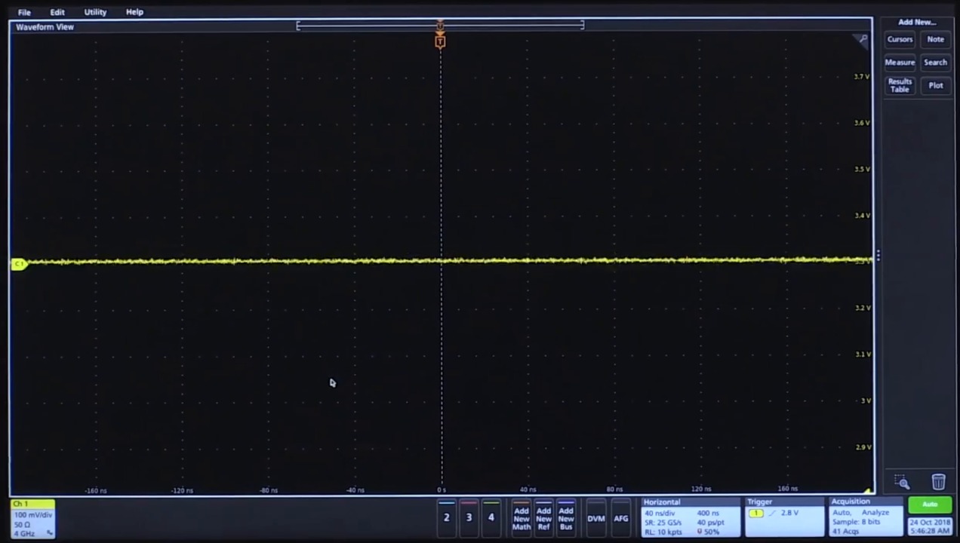Turn on channel 2
Viewport: 960px width, 543px height.
446,517
